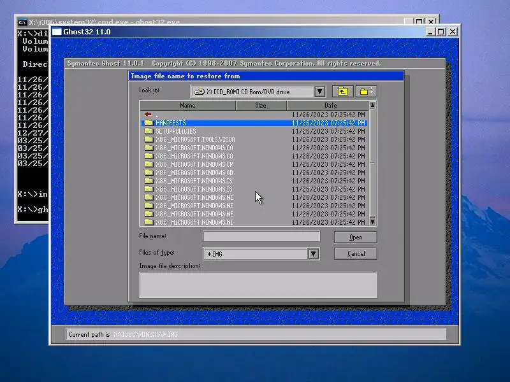Screen dimensions: 510x382
Task: Create a new folder icon
Action: 367,92
